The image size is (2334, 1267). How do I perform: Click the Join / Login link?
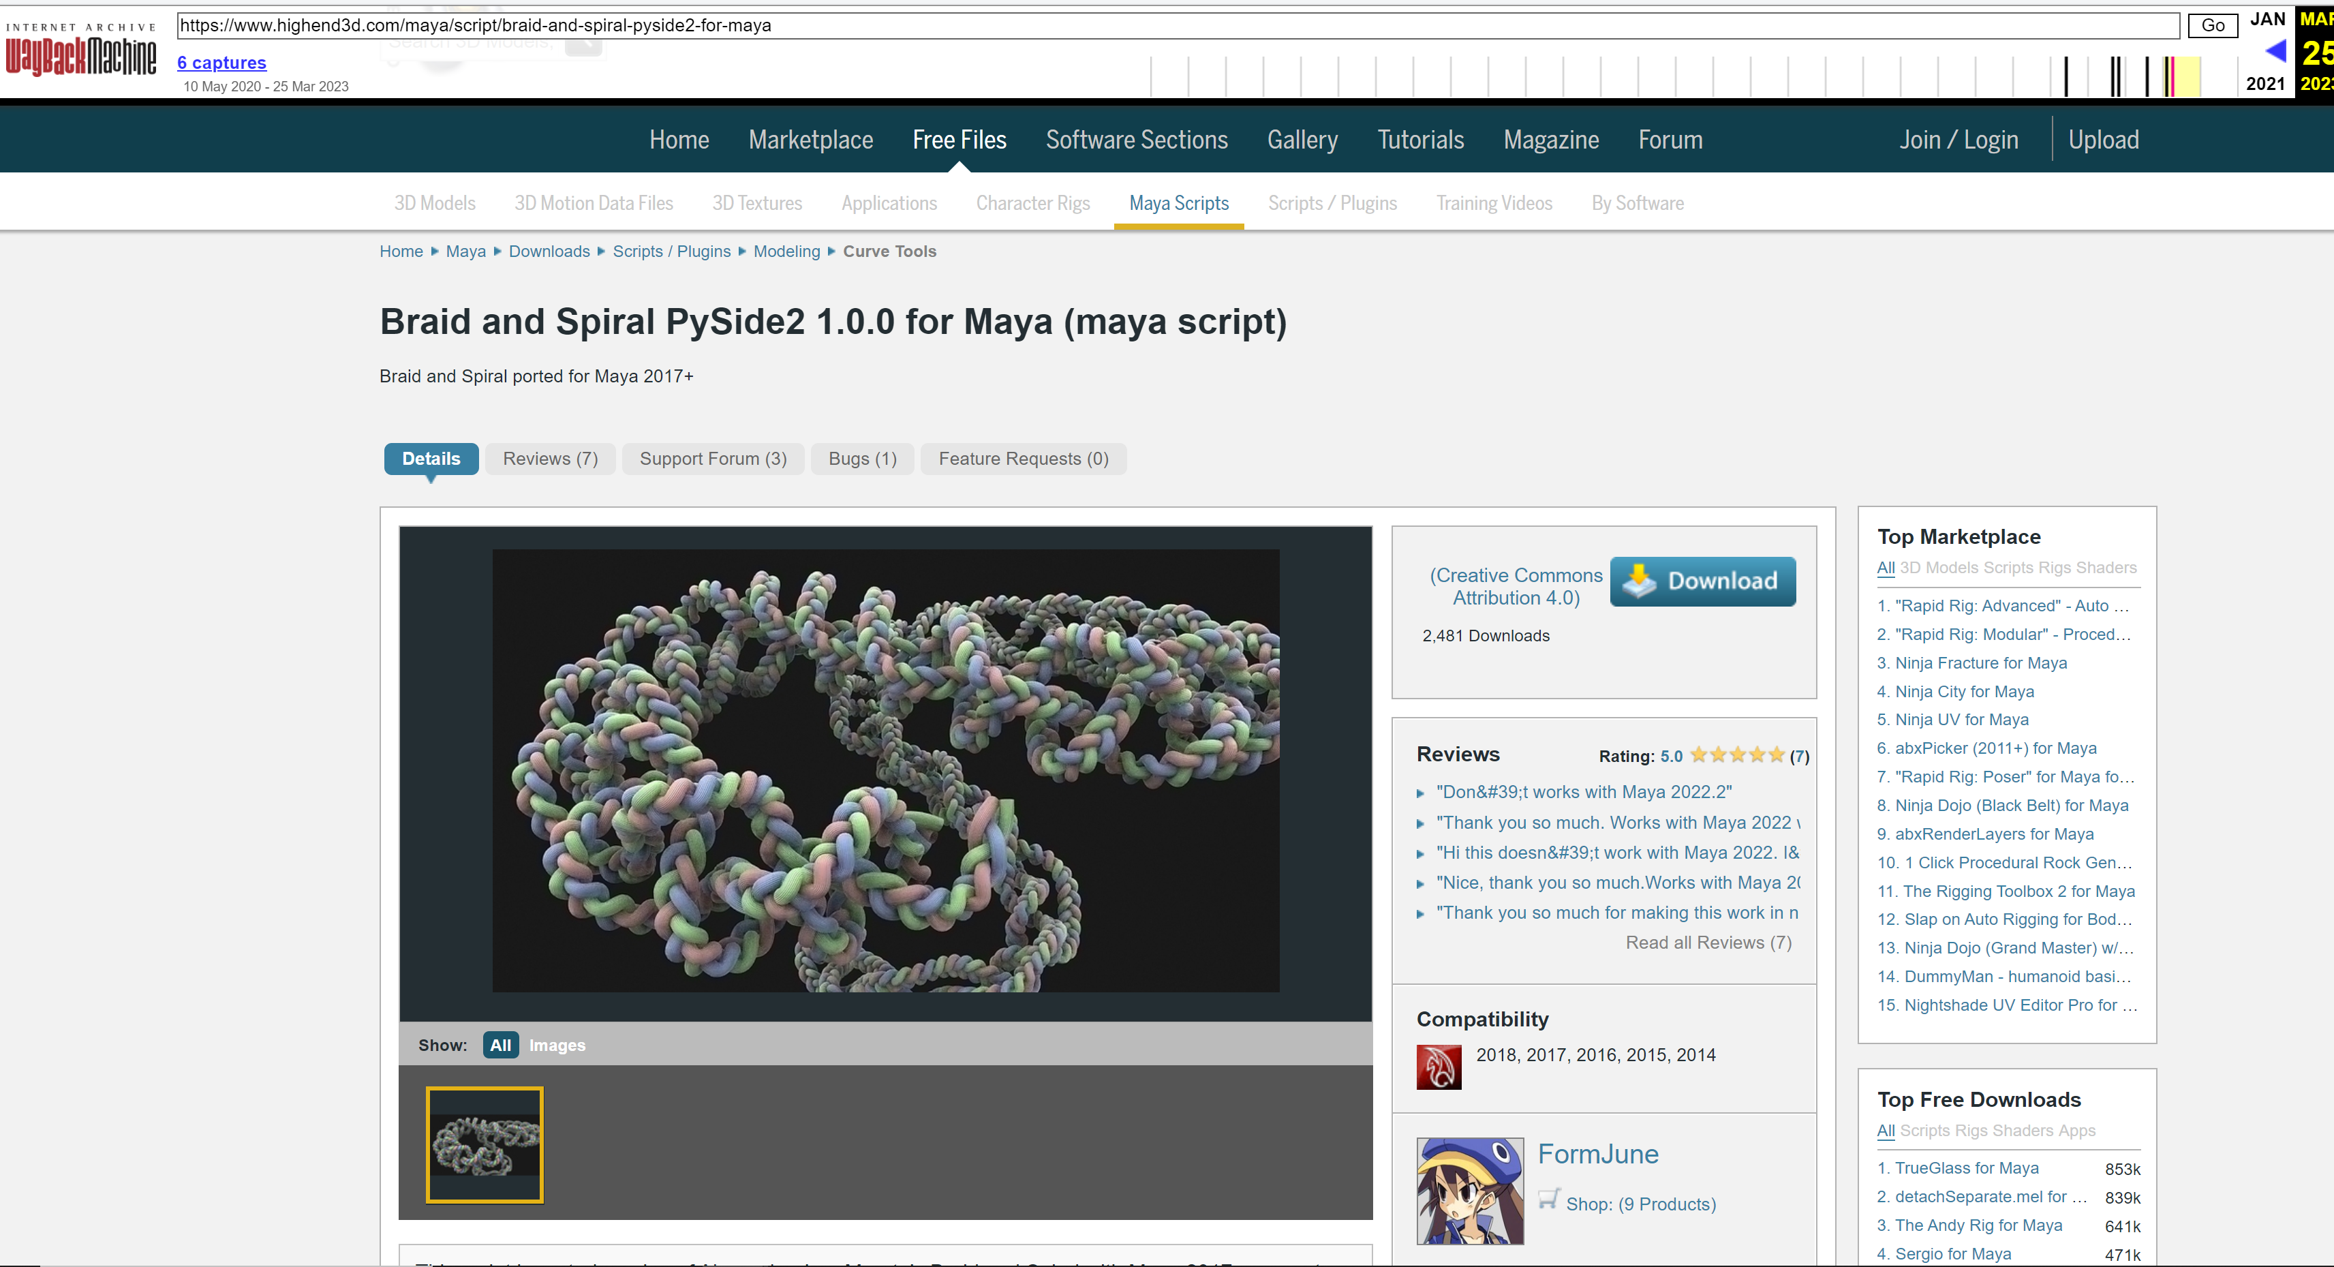point(1958,140)
